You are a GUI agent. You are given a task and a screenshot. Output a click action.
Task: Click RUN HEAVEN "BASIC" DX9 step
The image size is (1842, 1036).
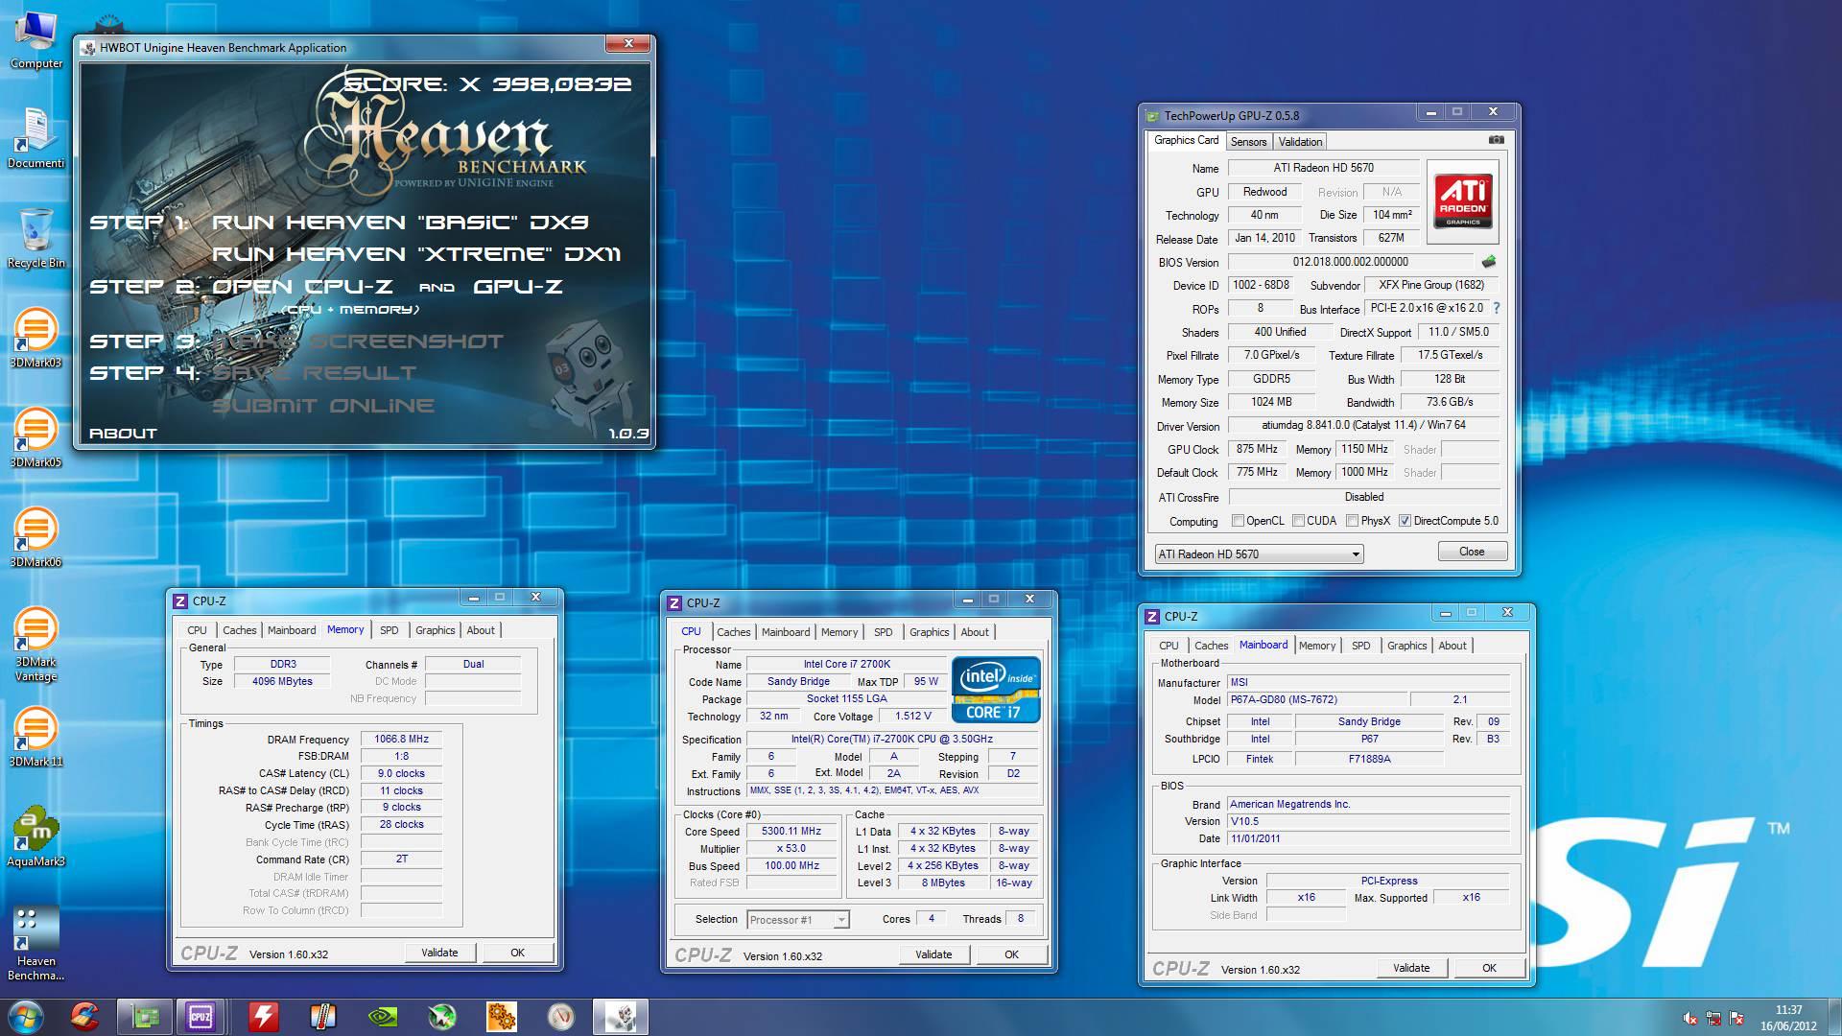(x=400, y=223)
